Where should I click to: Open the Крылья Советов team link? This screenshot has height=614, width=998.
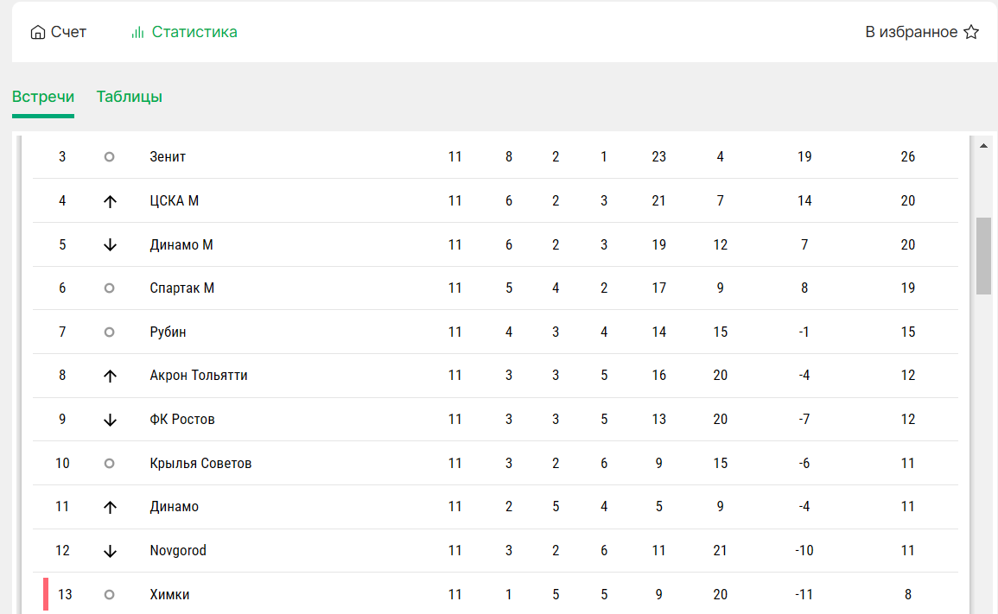click(x=200, y=463)
